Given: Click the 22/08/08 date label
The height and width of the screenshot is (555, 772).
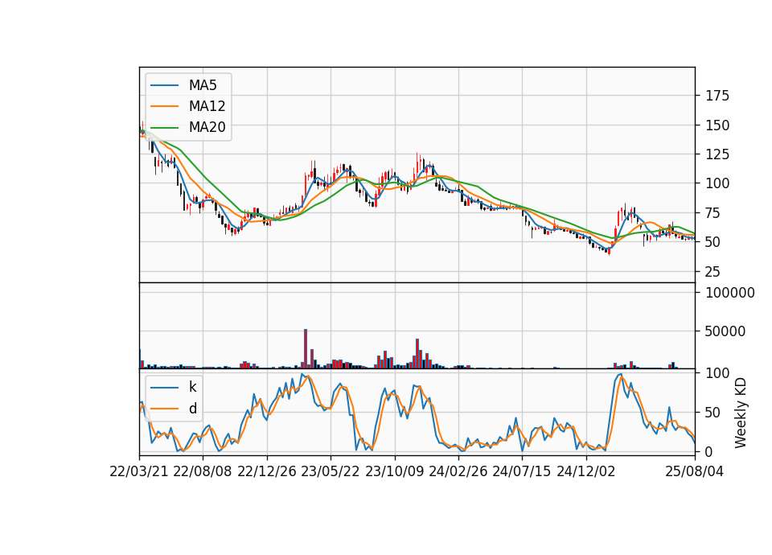Looking at the screenshot, I should (x=203, y=471).
